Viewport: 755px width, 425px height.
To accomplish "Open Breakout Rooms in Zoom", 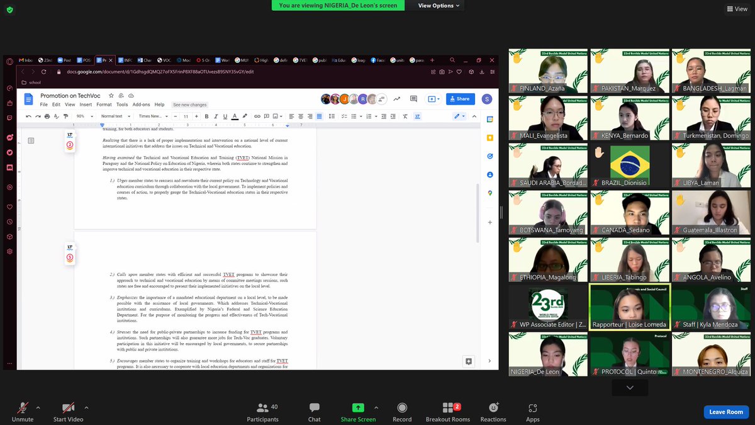I will click(x=448, y=412).
